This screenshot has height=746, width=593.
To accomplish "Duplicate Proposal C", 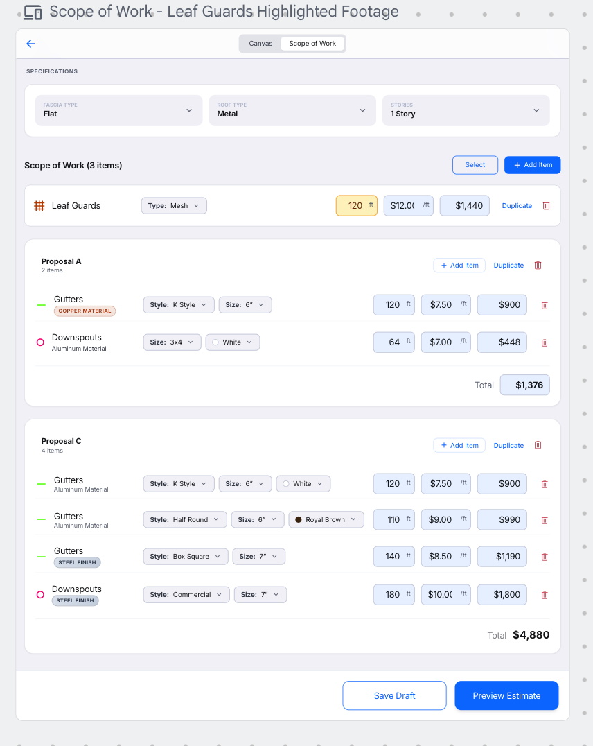I will 508,445.
